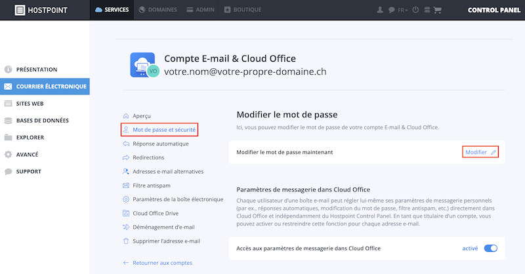Click Modifier to change the password
This screenshot has width=525, height=274.
click(480, 152)
